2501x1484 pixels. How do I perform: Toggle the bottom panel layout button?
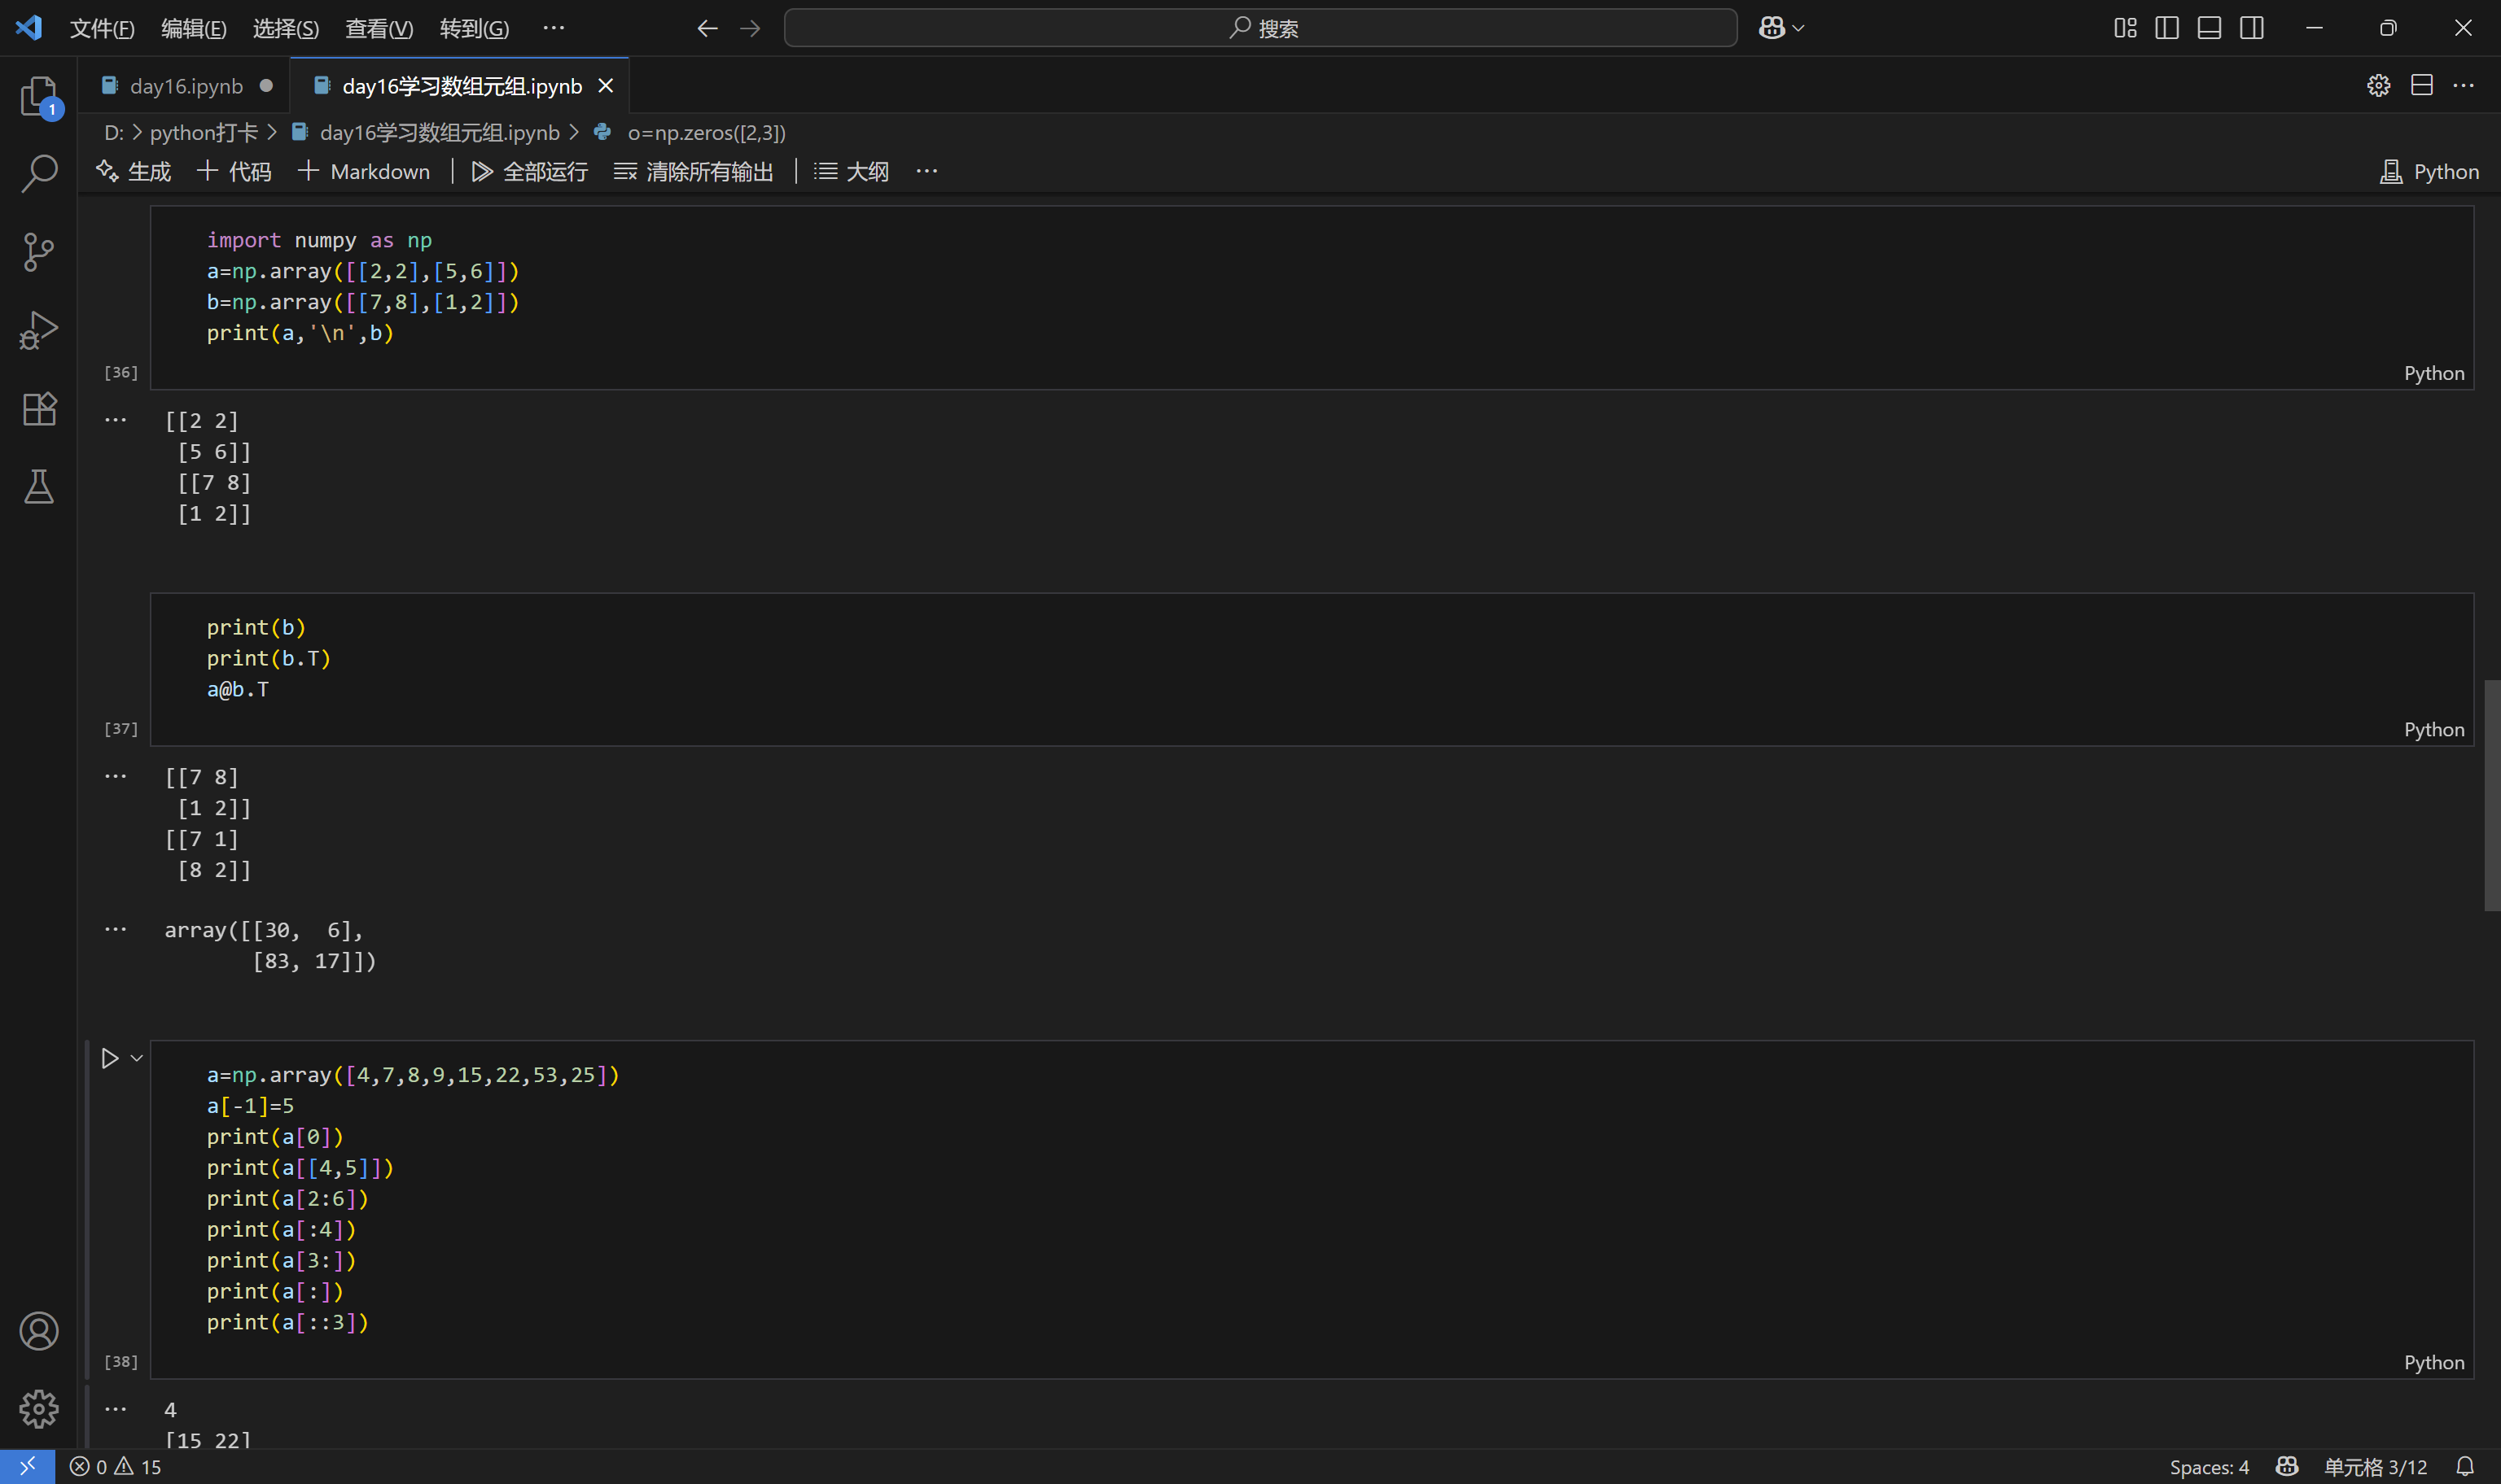point(2209,28)
